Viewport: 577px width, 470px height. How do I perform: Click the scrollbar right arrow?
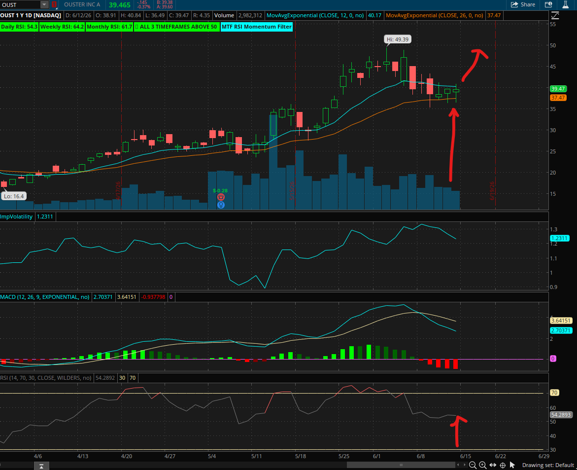tap(464, 465)
